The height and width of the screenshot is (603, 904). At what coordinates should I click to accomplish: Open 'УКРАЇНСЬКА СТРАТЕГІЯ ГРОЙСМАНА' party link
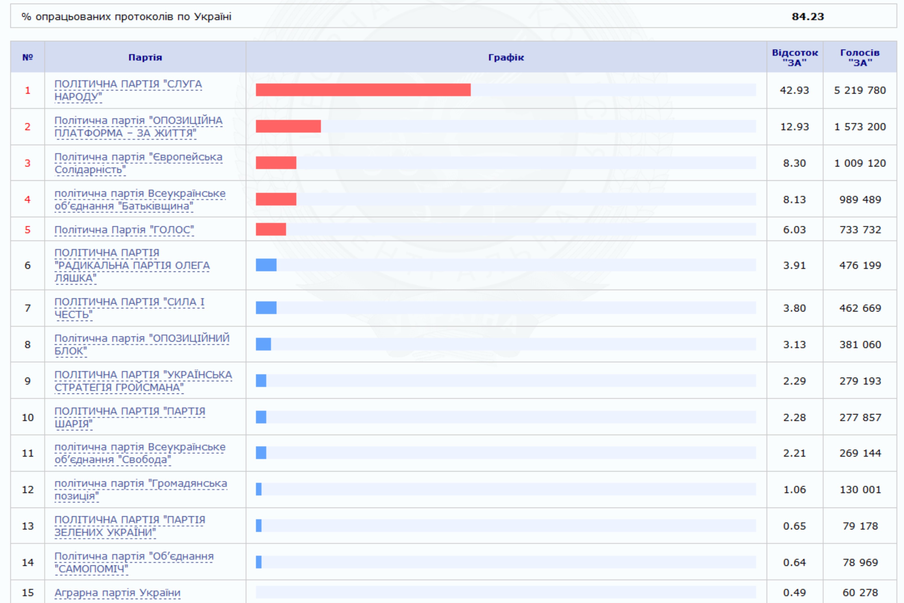coord(143,381)
